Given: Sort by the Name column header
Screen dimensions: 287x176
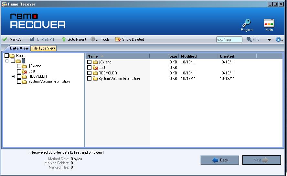Looking at the screenshot, I should pos(118,56).
